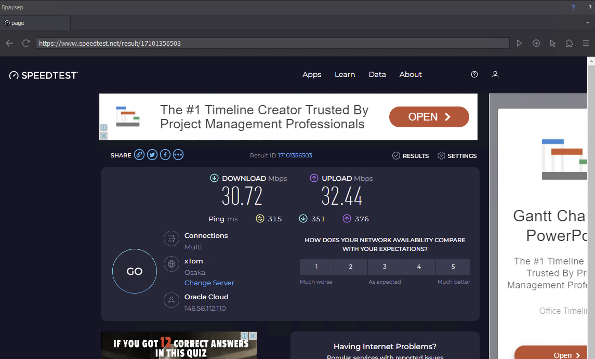Click the browser hamburger menu icon
The width and height of the screenshot is (595, 359).
[586, 43]
